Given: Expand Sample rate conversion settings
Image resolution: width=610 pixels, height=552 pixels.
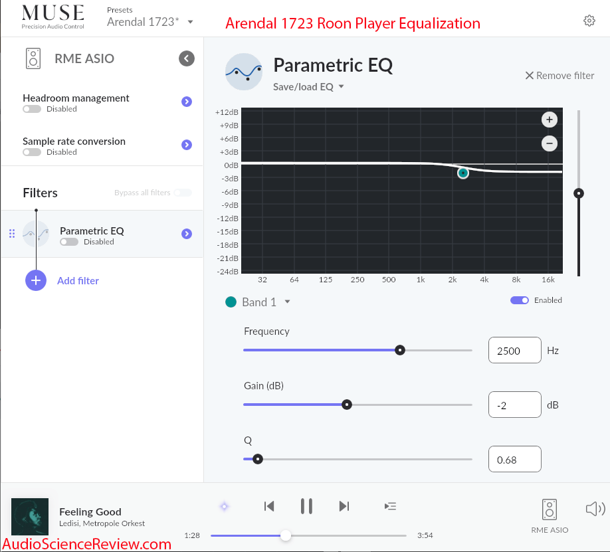Looking at the screenshot, I should pyautogui.click(x=187, y=145).
